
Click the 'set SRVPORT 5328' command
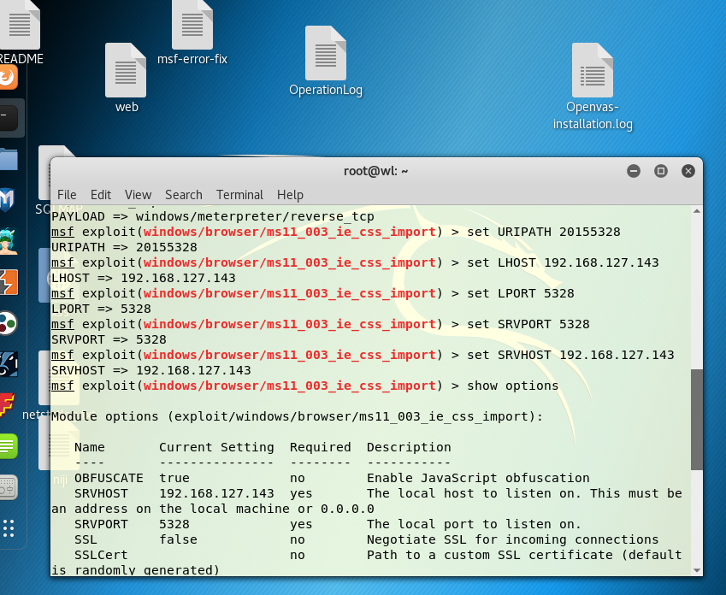(x=528, y=324)
